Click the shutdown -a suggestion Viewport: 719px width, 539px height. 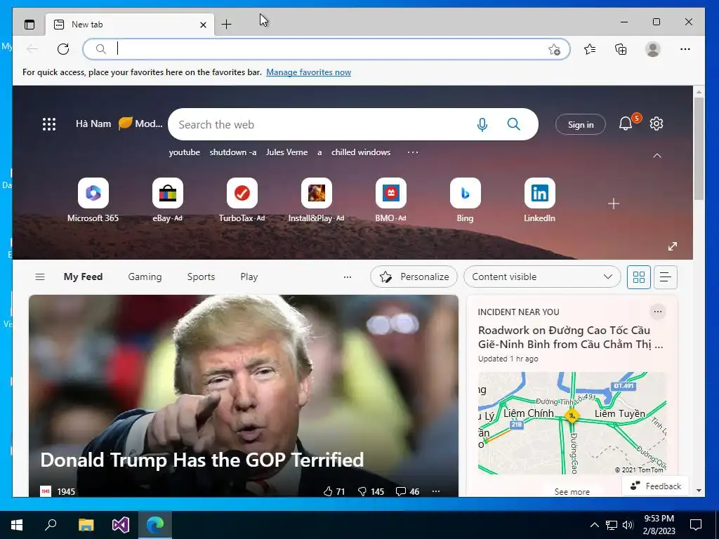pos(233,152)
